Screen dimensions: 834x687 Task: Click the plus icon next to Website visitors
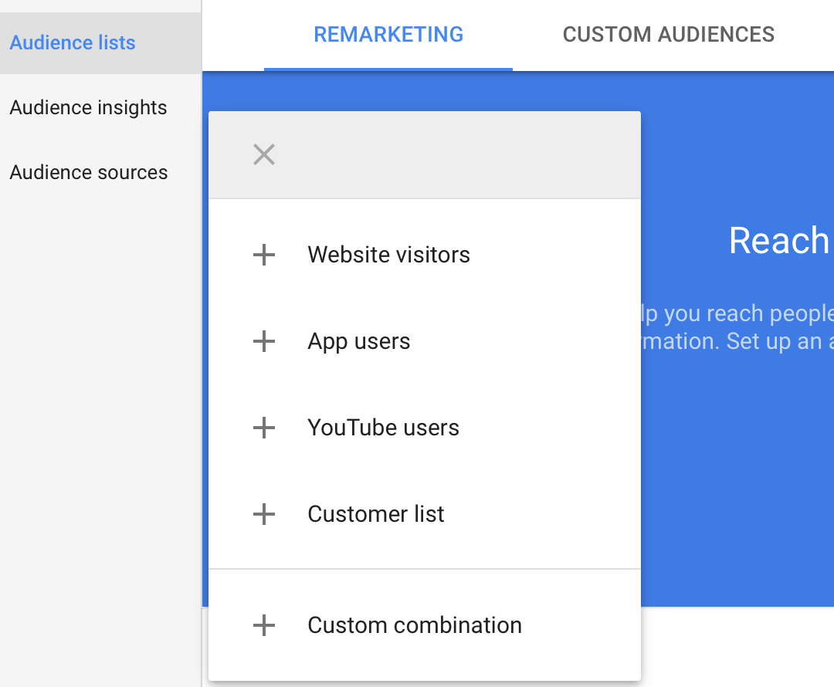pos(264,255)
